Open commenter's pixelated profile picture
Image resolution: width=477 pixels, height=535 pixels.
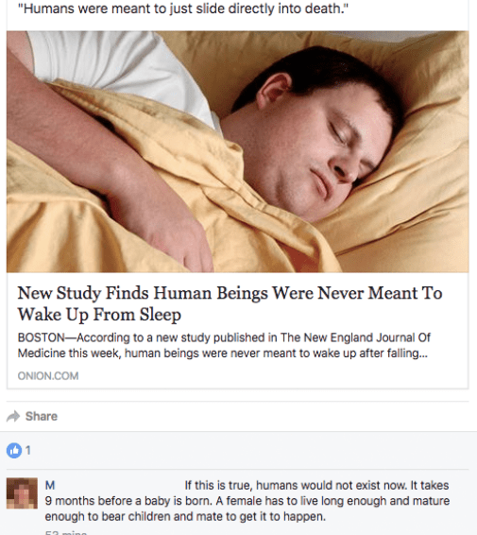point(22,493)
